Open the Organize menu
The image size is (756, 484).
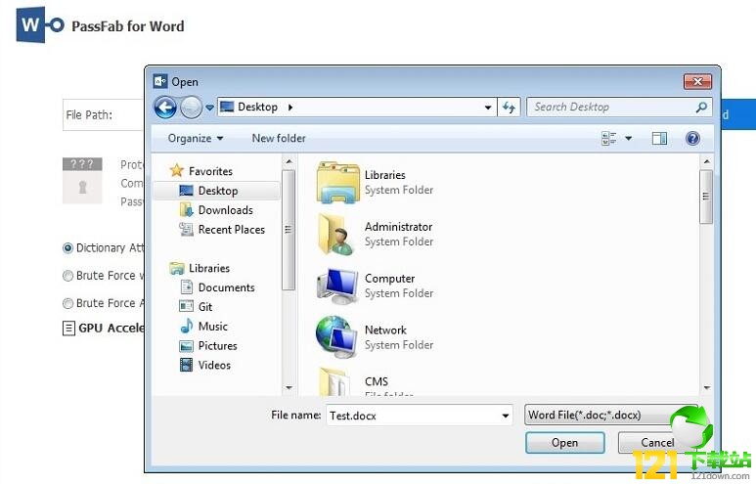196,138
